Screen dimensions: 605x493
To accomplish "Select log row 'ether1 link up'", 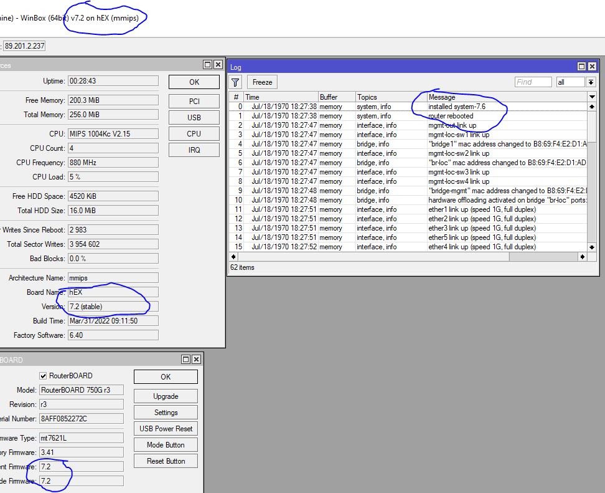I will (408, 209).
